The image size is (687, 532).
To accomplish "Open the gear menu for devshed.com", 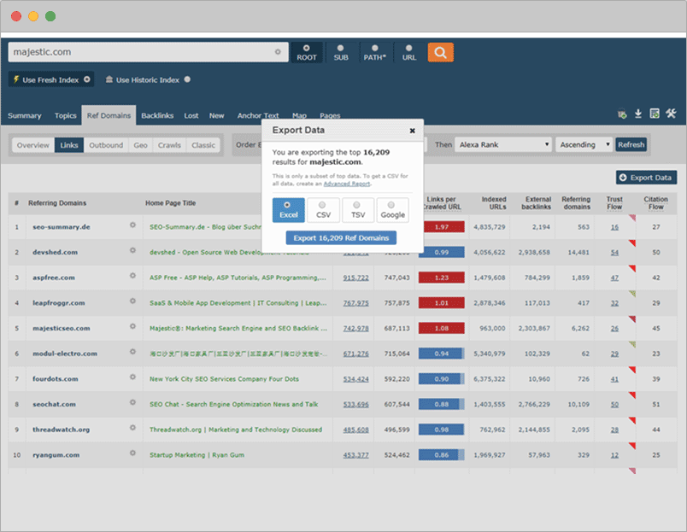I will 132,250.
